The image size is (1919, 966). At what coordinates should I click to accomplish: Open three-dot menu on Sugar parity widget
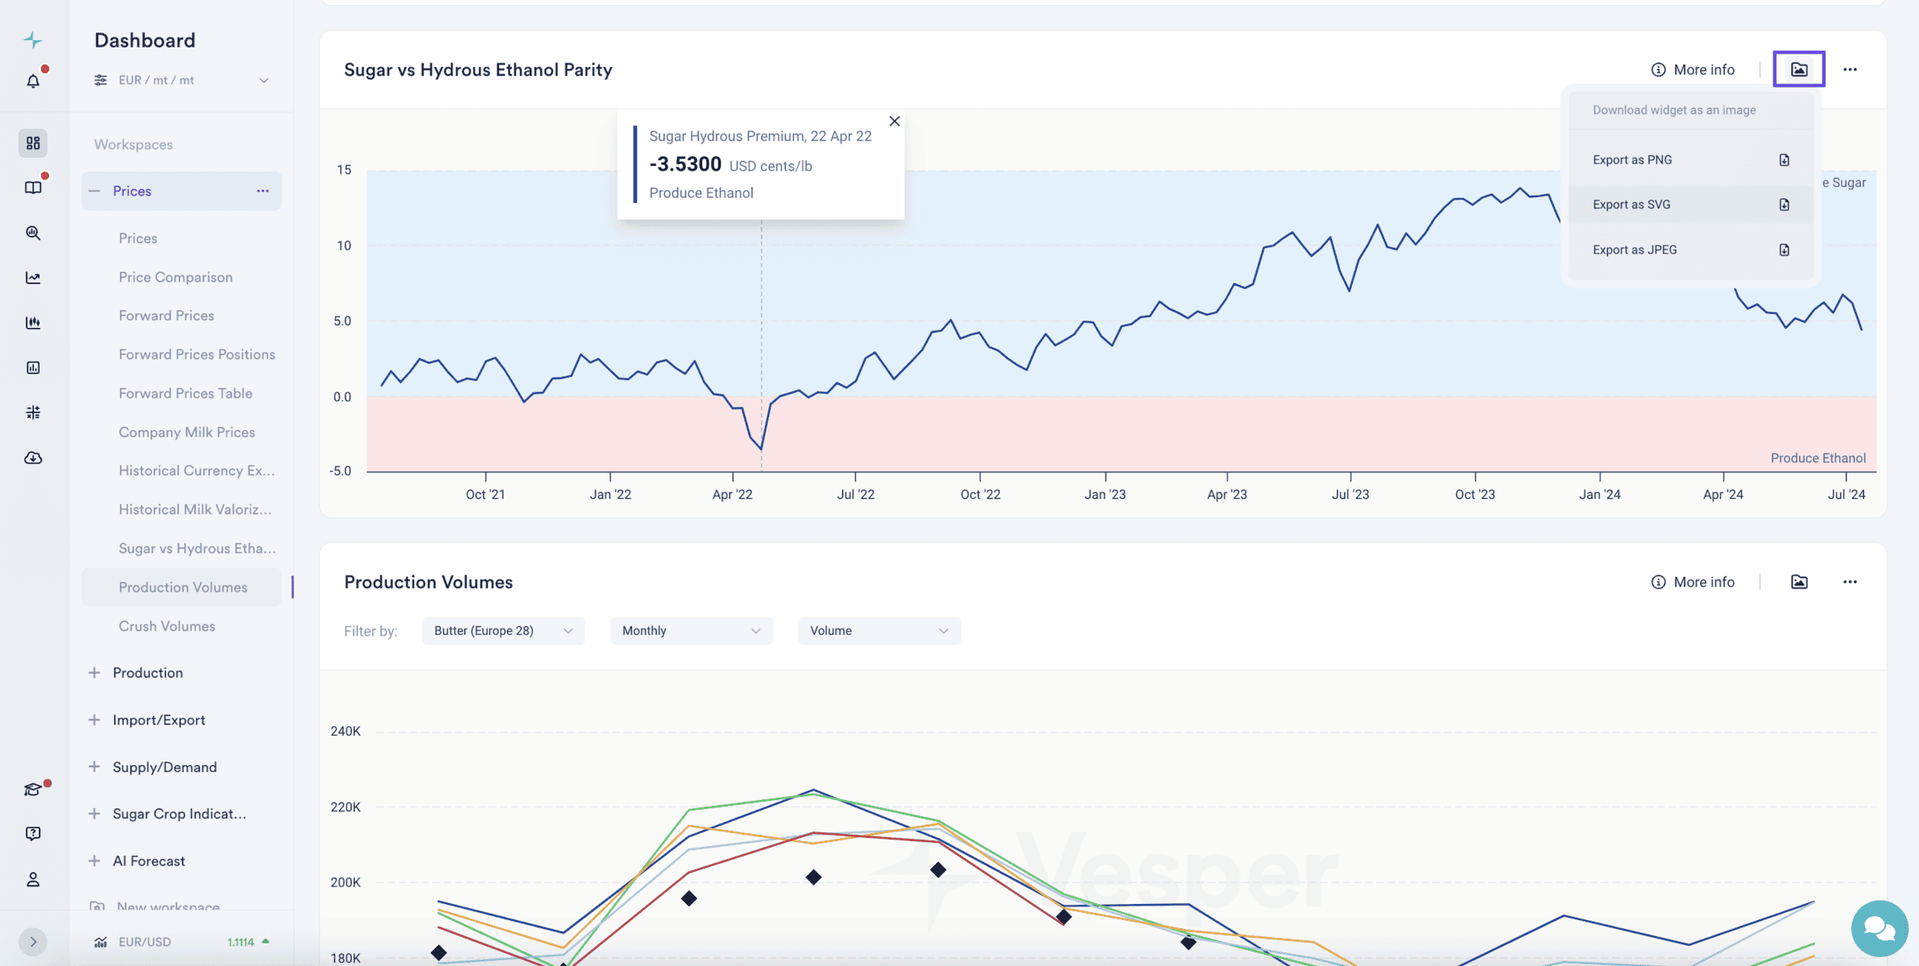1850,69
